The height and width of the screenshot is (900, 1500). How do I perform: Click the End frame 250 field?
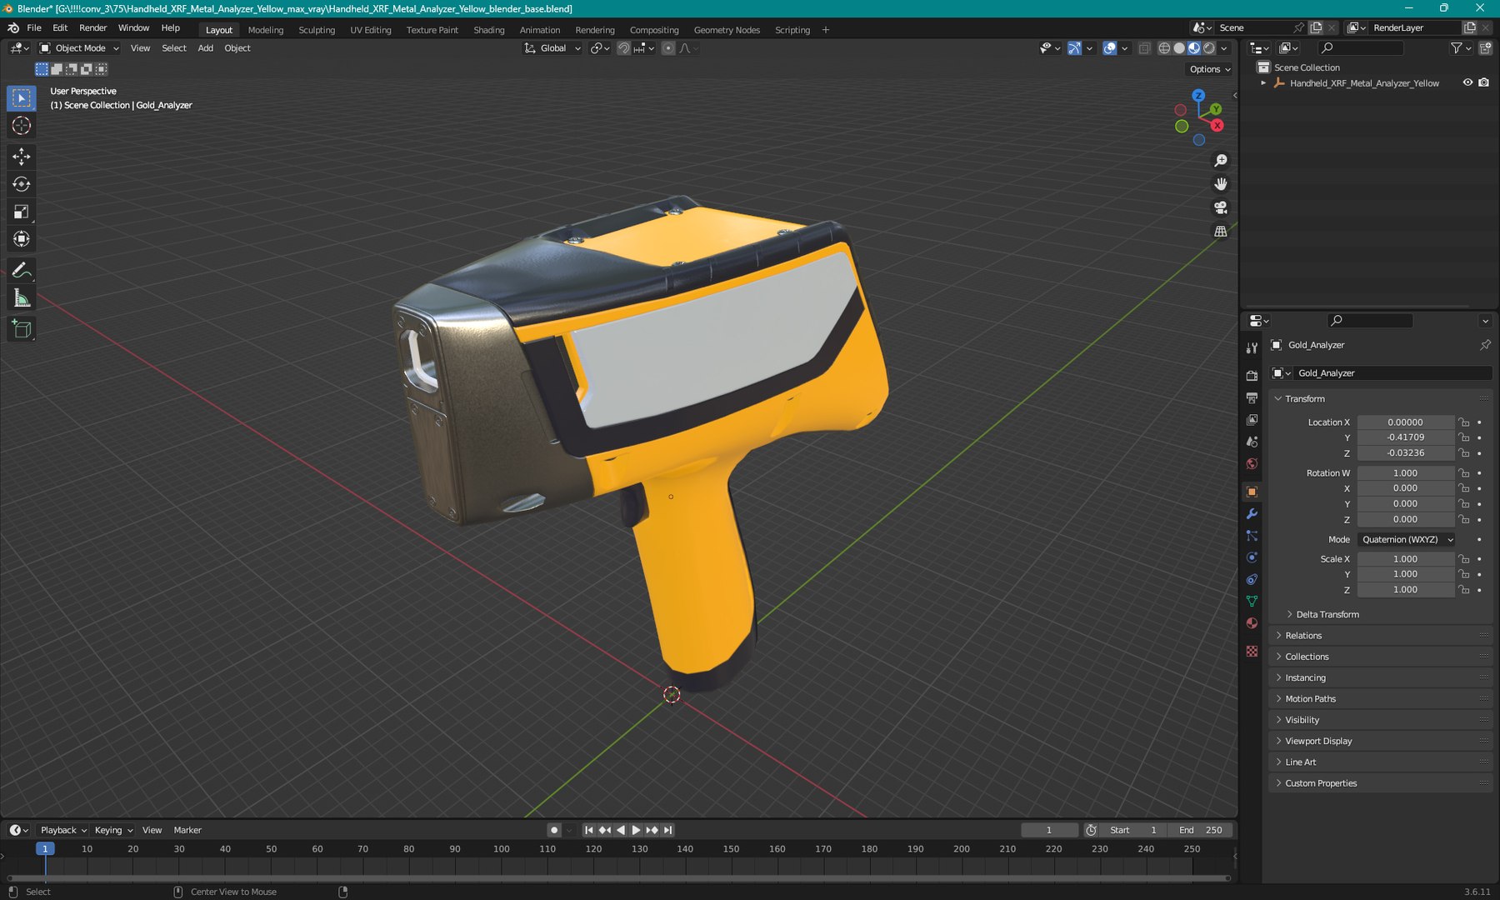coord(1201,830)
